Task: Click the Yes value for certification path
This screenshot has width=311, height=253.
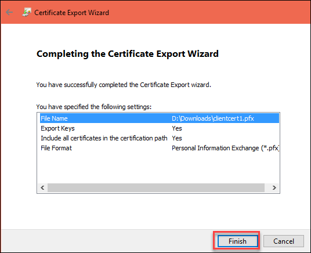Action: pos(177,138)
